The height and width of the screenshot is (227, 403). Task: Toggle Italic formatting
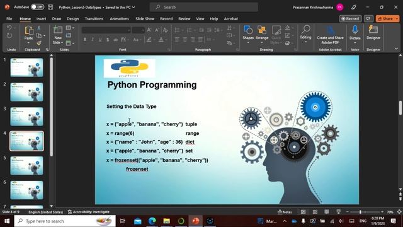point(93,40)
